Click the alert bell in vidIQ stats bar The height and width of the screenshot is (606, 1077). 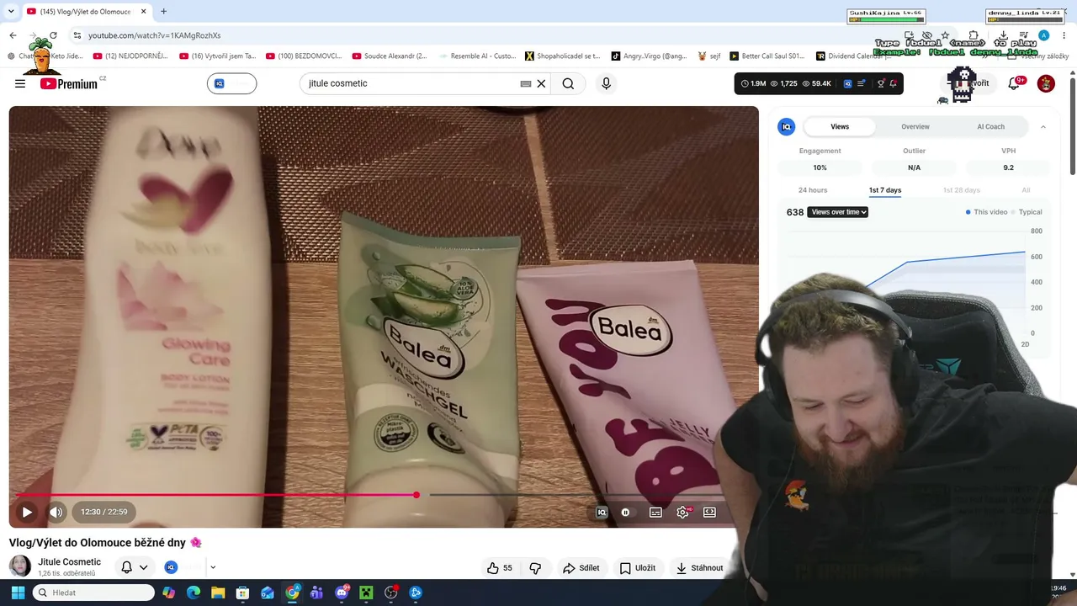coord(894,83)
